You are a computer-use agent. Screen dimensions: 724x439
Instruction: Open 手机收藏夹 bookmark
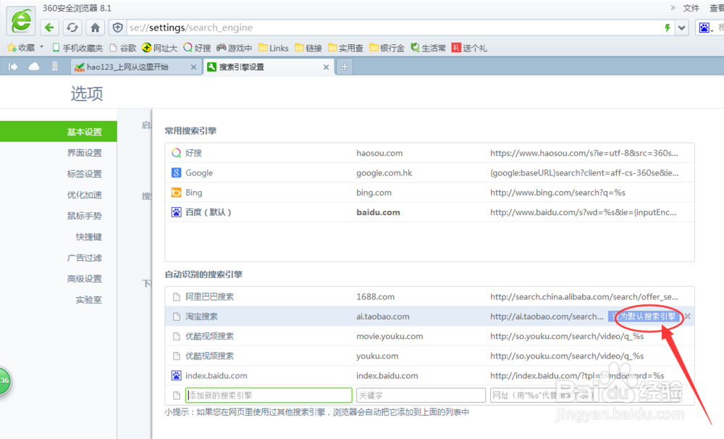77,48
